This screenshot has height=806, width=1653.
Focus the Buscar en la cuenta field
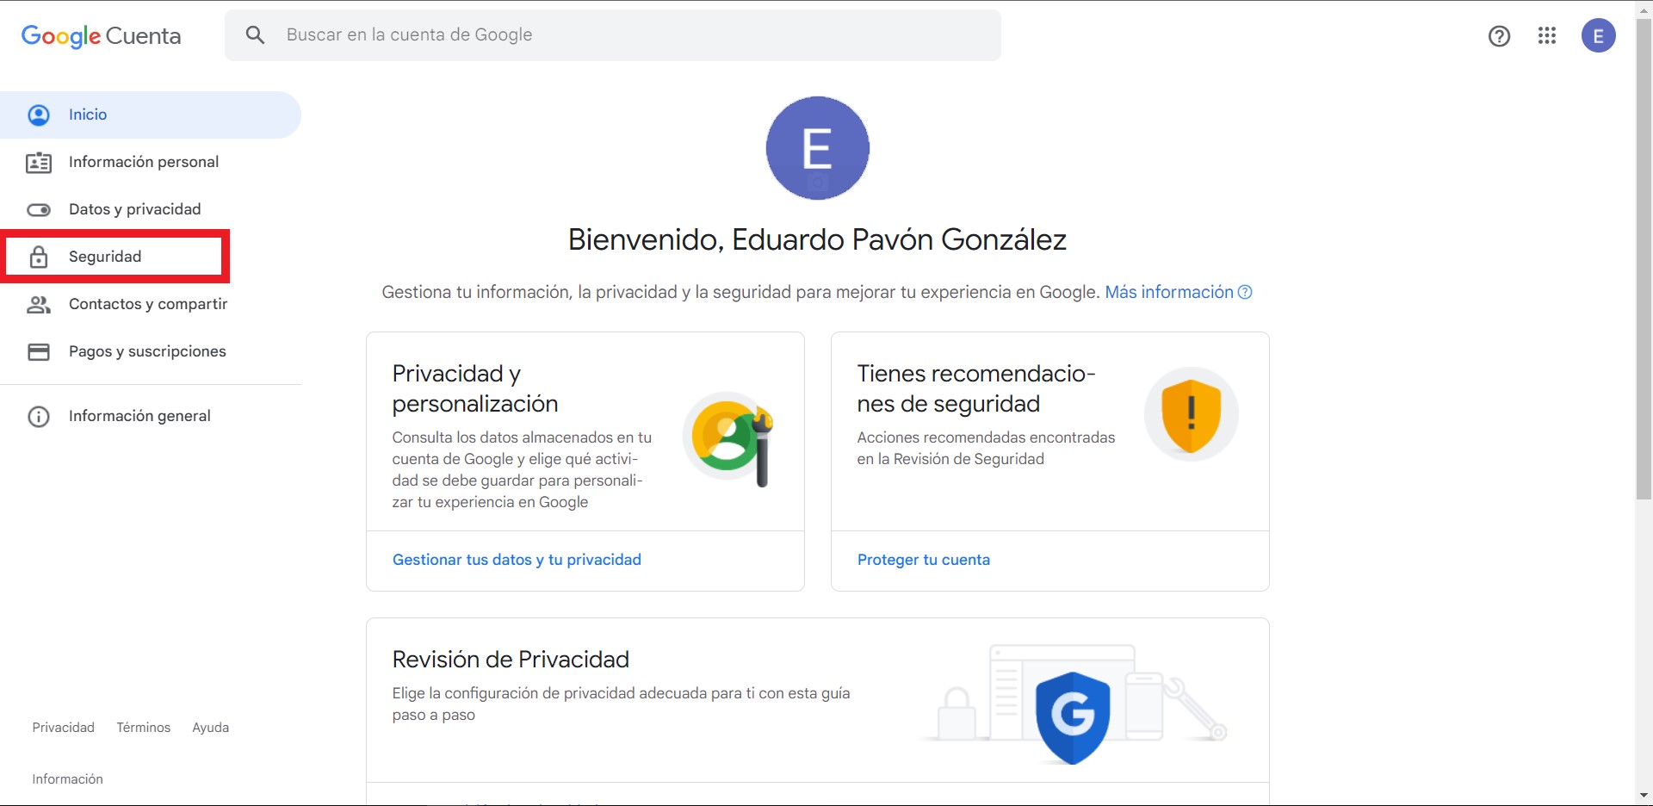(x=613, y=35)
